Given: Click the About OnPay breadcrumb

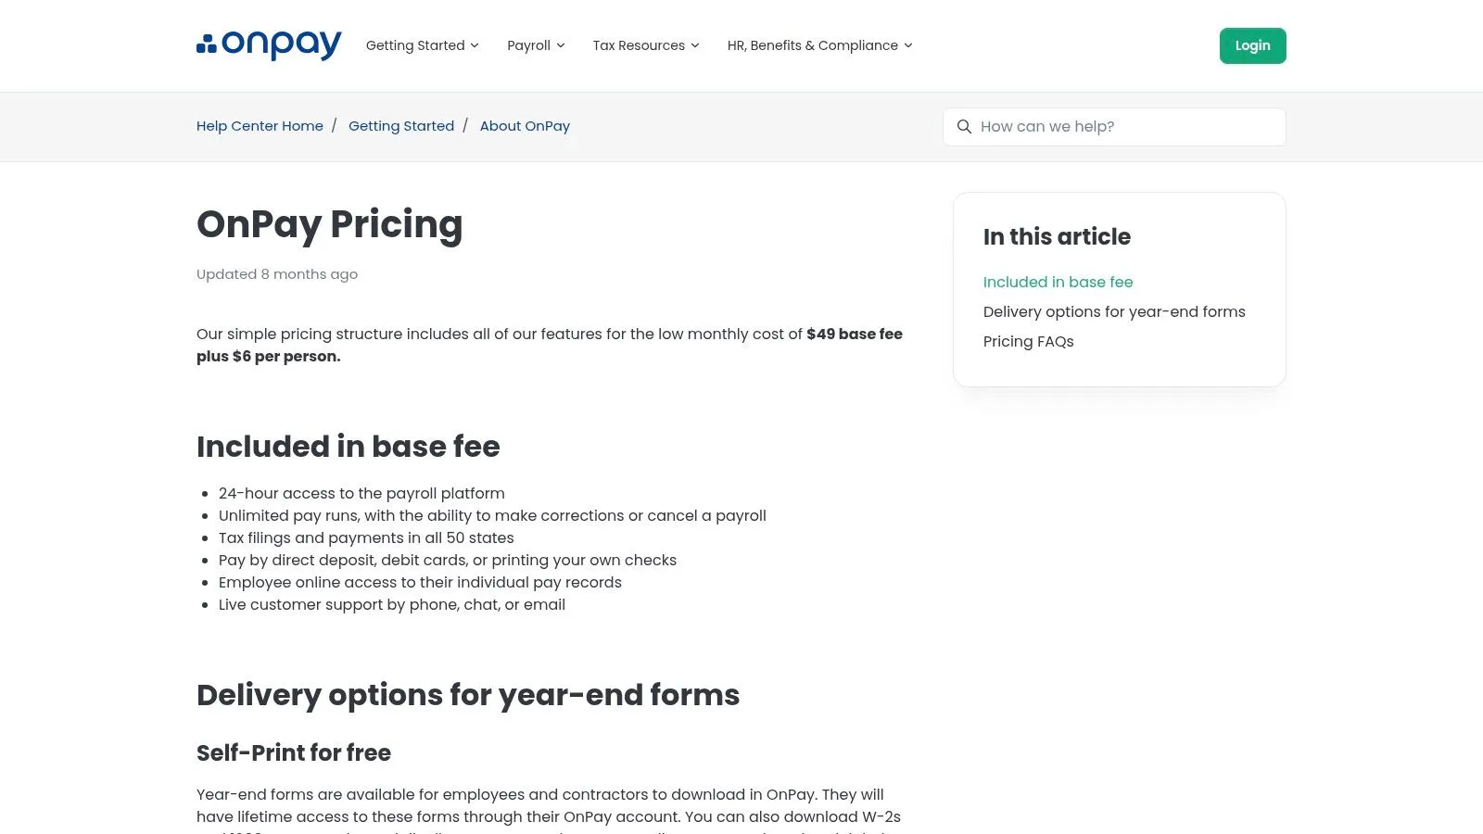Looking at the screenshot, I should pyautogui.click(x=525, y=126).
